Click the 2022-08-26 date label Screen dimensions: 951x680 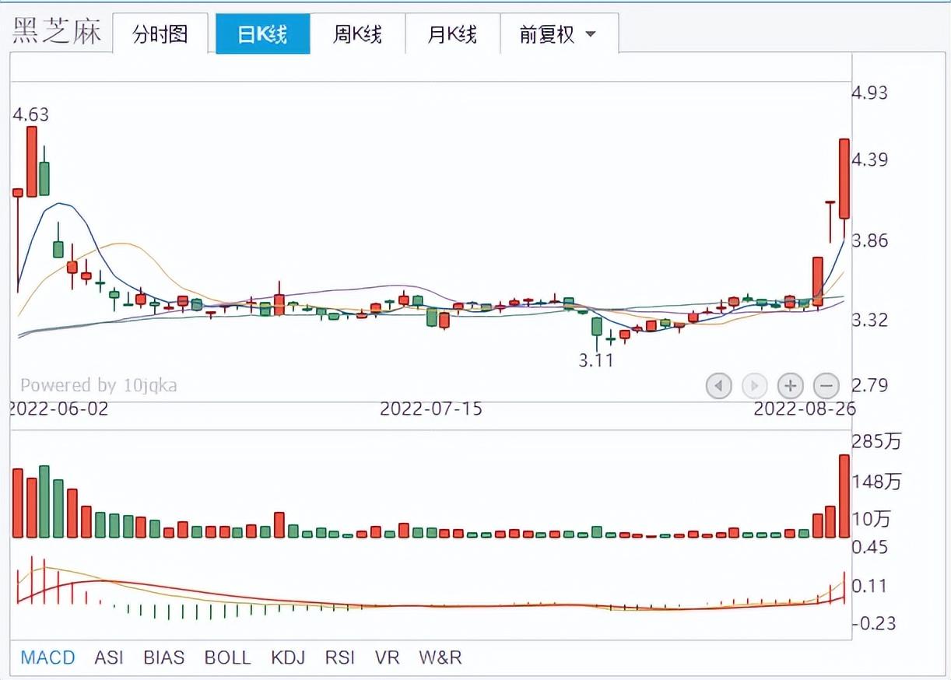coord(804,408)
